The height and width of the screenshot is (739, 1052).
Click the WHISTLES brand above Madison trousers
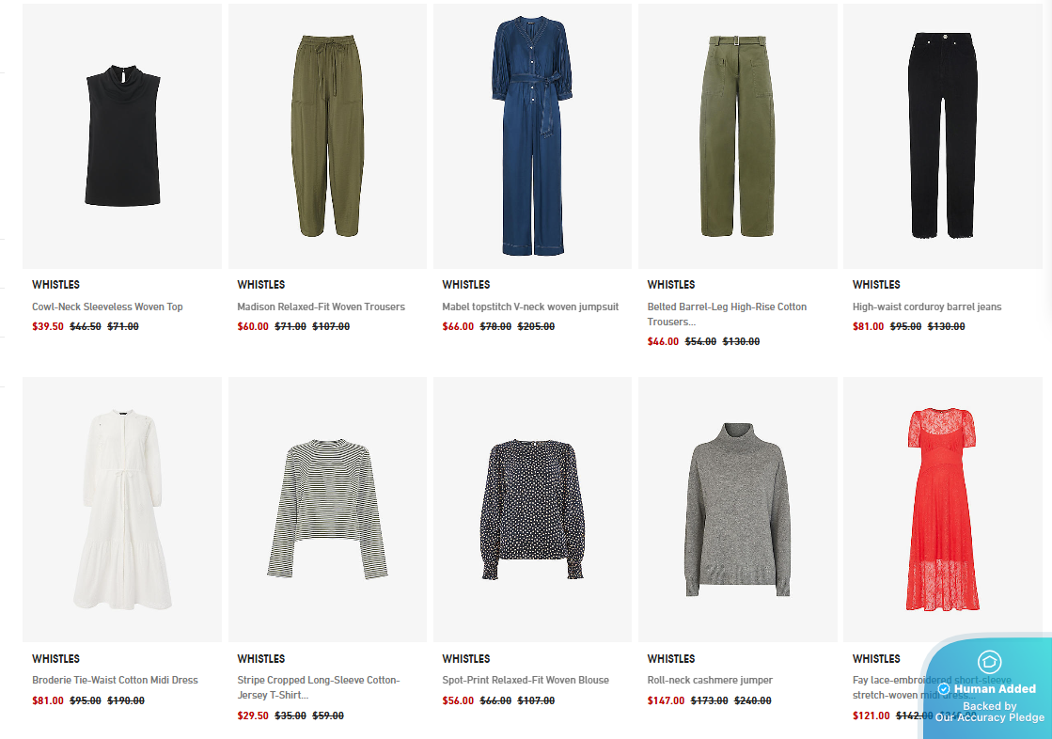pos(261,285)
